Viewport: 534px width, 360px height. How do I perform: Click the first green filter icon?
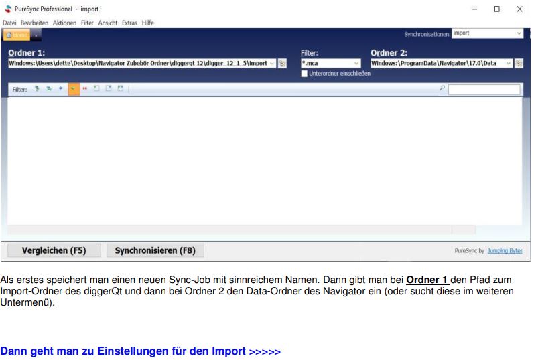click(37, 89)
